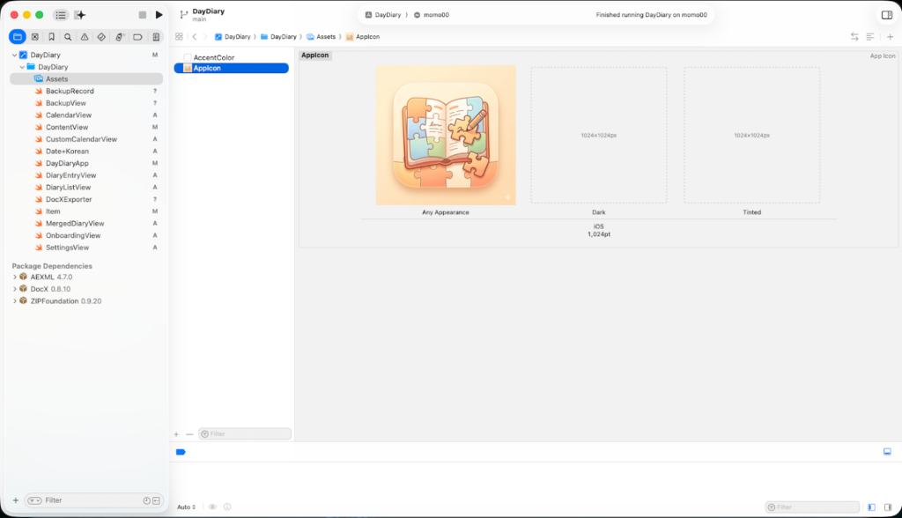Open the Breakpoint navigator icon
This screenshot has width=902, height=518.
[x=137, y=37]
